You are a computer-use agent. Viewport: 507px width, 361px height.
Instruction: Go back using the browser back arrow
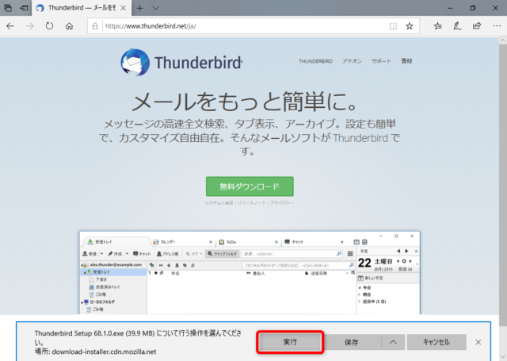pyautogui.click(x=10, y=26)
